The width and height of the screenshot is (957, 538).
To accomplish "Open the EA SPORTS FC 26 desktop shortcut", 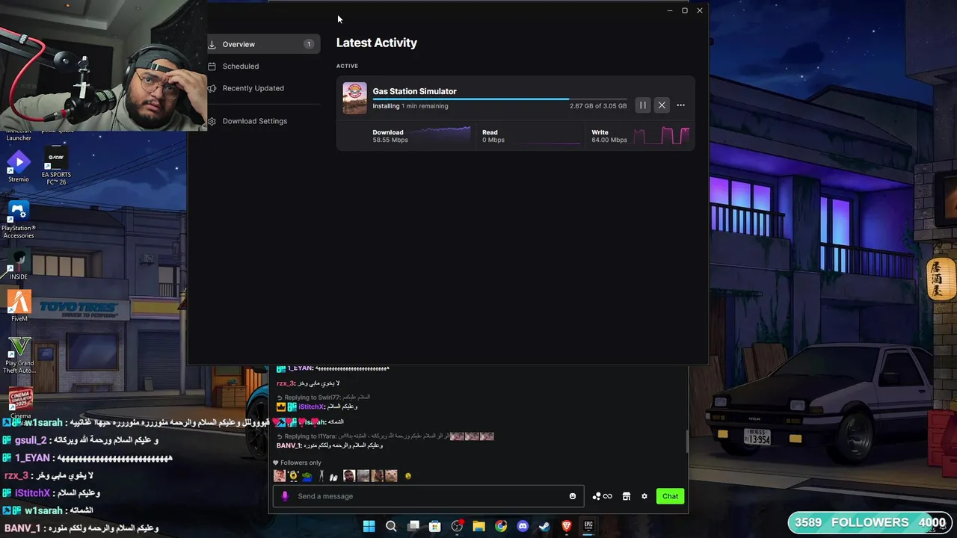I will coord(56,164).
